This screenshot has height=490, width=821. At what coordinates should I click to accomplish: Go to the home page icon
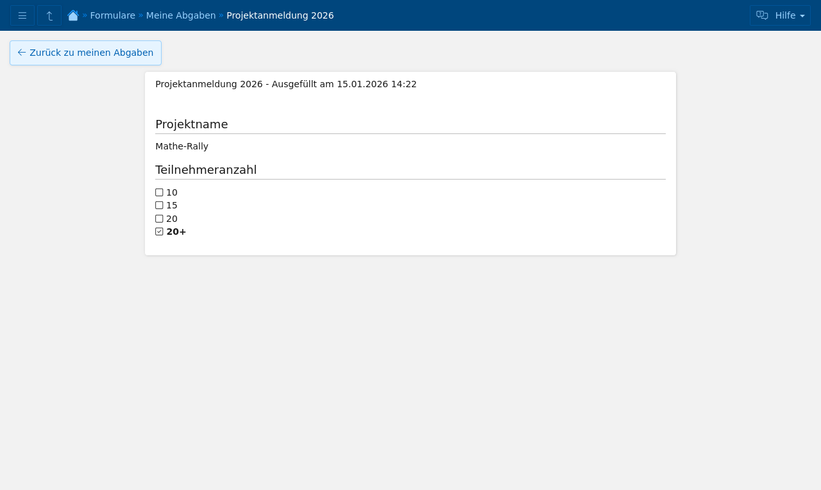click(x=73, y=15)
